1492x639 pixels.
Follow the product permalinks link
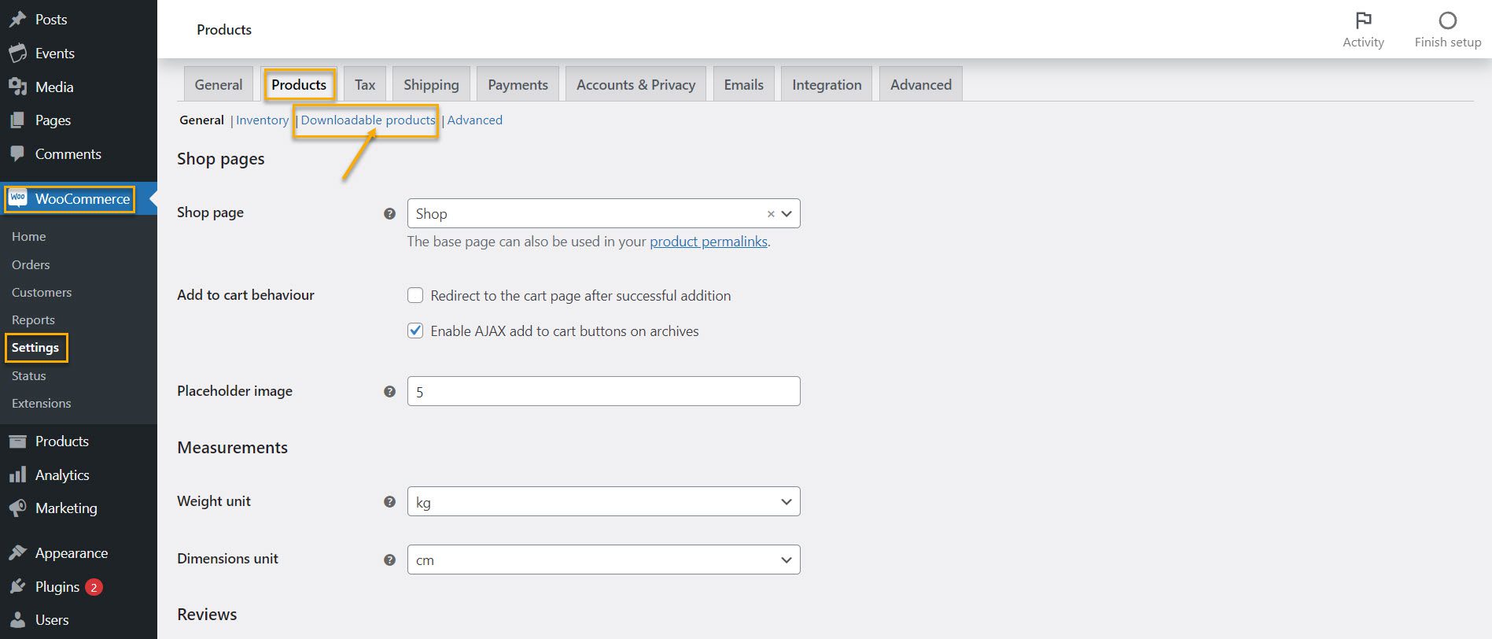[x=709, y=242]
